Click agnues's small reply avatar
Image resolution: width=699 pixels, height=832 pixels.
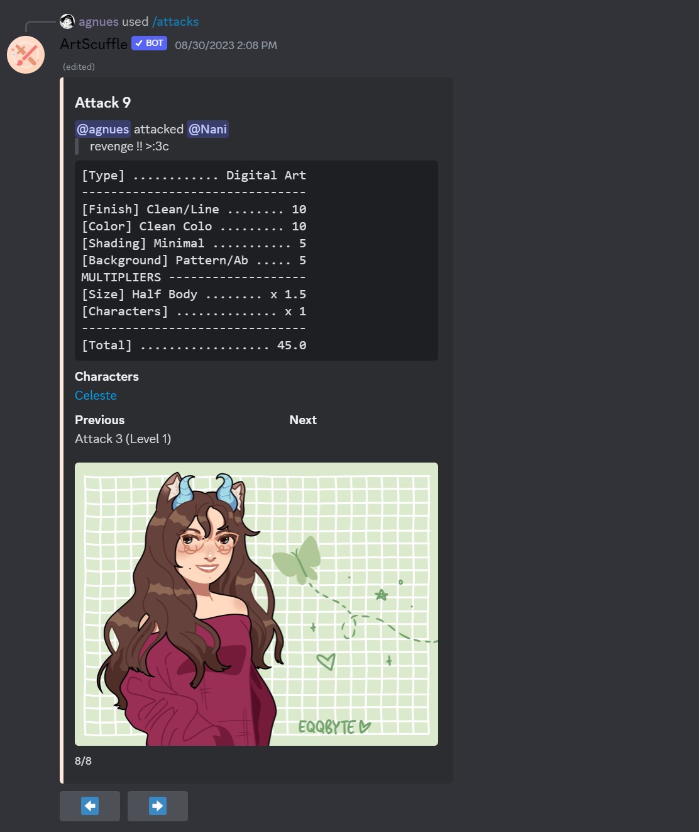[67, 21]
